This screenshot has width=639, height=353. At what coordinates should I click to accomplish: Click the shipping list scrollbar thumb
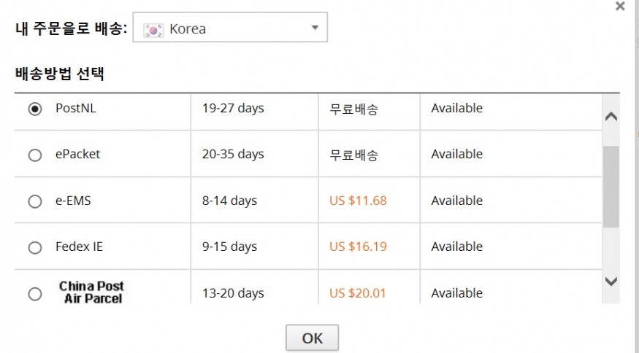coord(611,187)
